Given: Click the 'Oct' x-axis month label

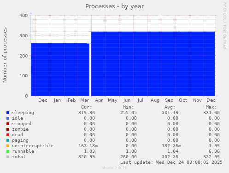Looking at the screenshot, I should pos(183,100).
